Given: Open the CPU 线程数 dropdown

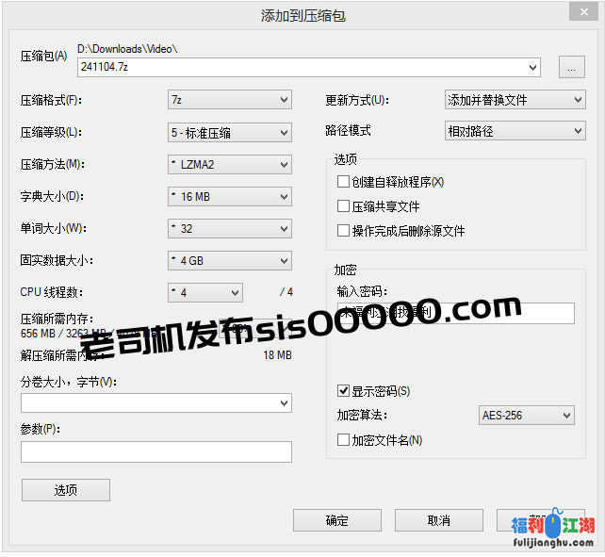Looking at the screenshot, I should [x=204, y=293].
